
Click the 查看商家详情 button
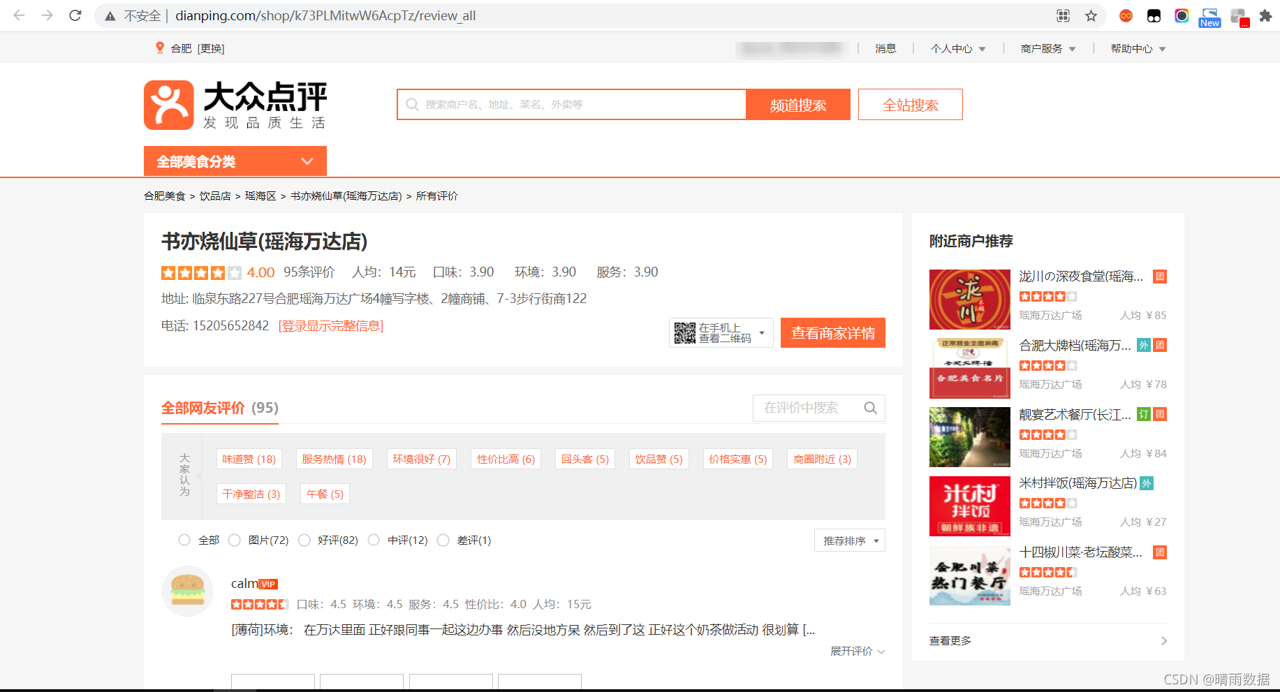(x=833, y=333)
